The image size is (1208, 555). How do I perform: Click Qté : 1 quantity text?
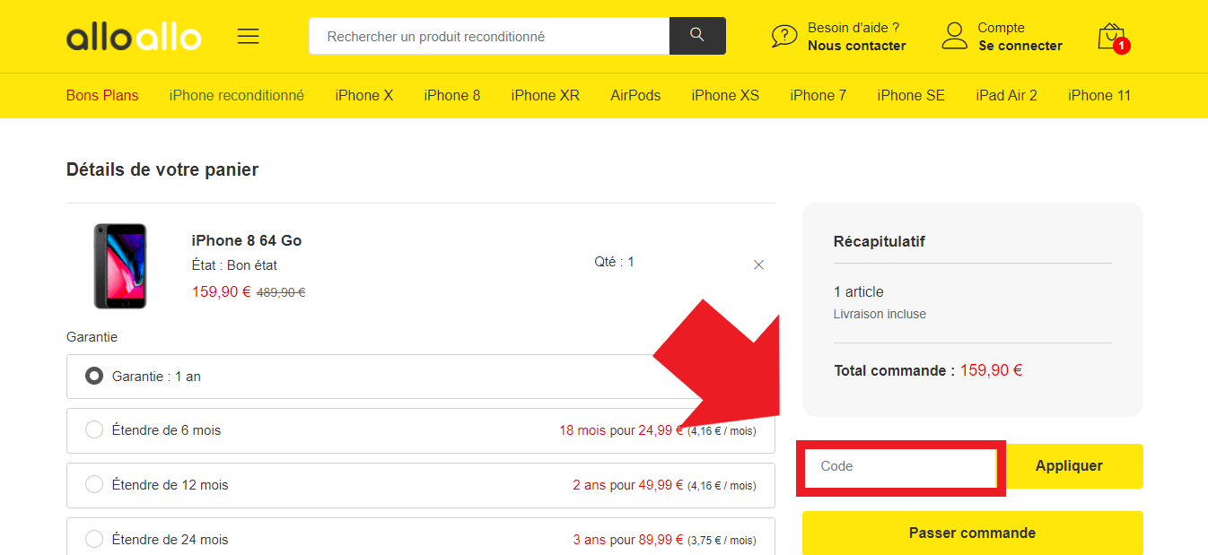point(615,262)
